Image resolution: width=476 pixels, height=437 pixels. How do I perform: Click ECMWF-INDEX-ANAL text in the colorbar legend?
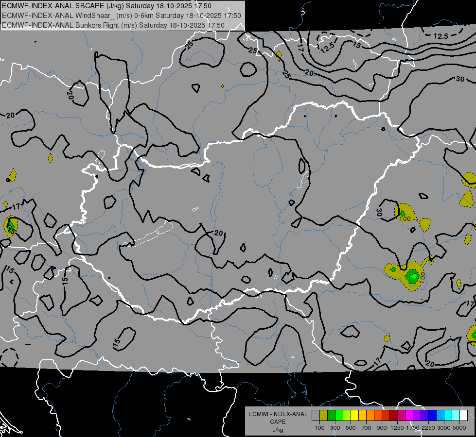point(278,414)
